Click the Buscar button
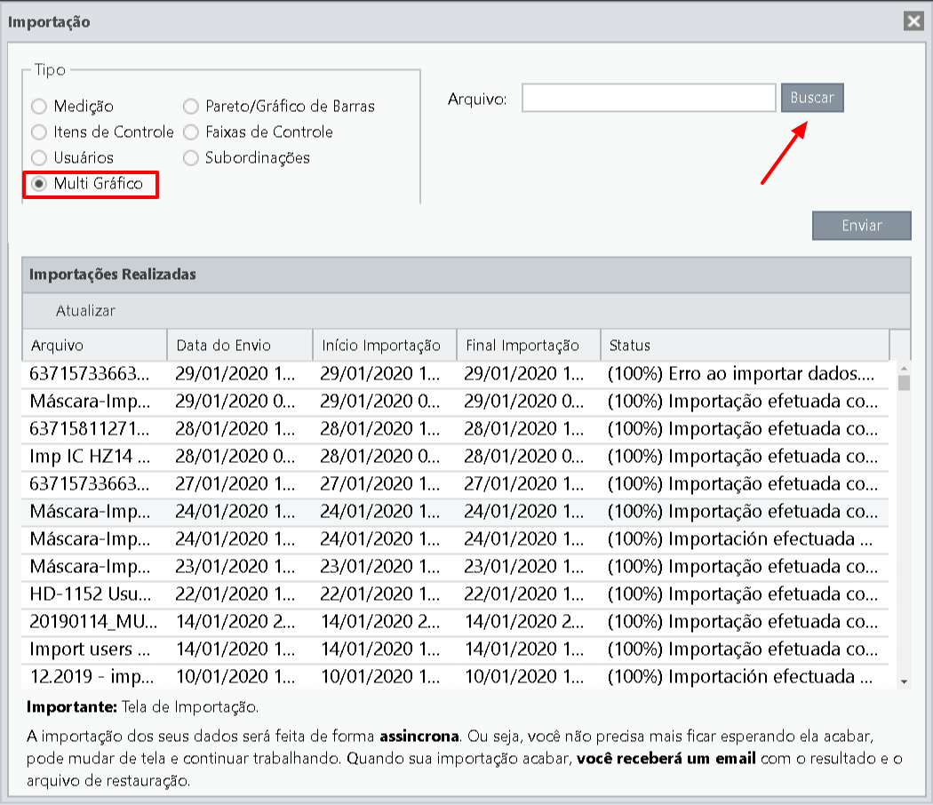 point(812,98)
